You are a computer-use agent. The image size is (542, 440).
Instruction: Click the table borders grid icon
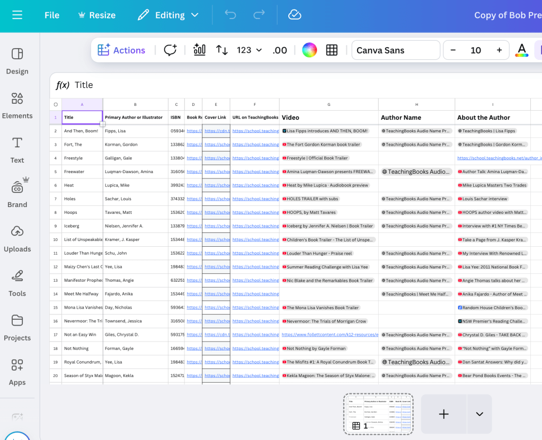[332, 50]
